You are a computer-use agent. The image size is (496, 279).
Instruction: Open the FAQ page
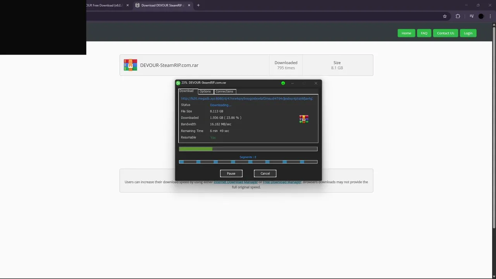(x=424, y=33)
